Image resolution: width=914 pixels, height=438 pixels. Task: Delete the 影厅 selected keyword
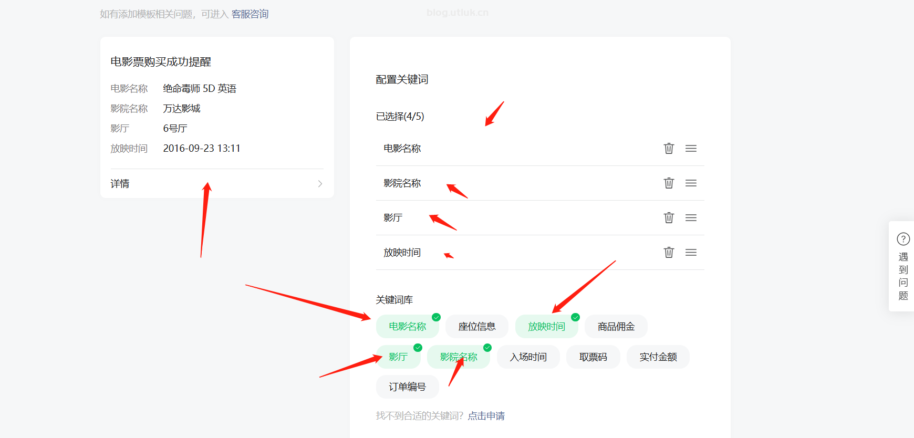[669, 217]
